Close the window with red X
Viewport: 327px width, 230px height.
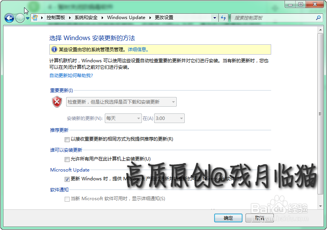coord(315,4)
